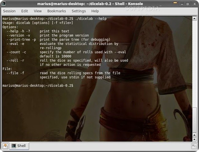Close the Konsole window

tap(194, 4)
